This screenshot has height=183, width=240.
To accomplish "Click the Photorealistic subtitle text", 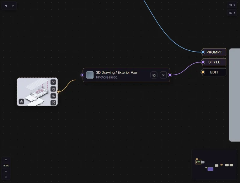I will (107, 77).
